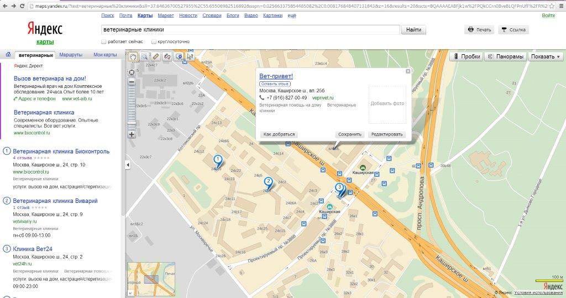Viewport: 566px width, 298px height.
Task: Open the vetvivariy.ru link
Action: point(25,221)
